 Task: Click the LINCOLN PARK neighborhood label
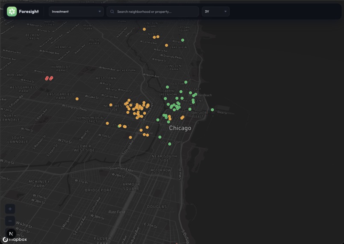[174, 68]
